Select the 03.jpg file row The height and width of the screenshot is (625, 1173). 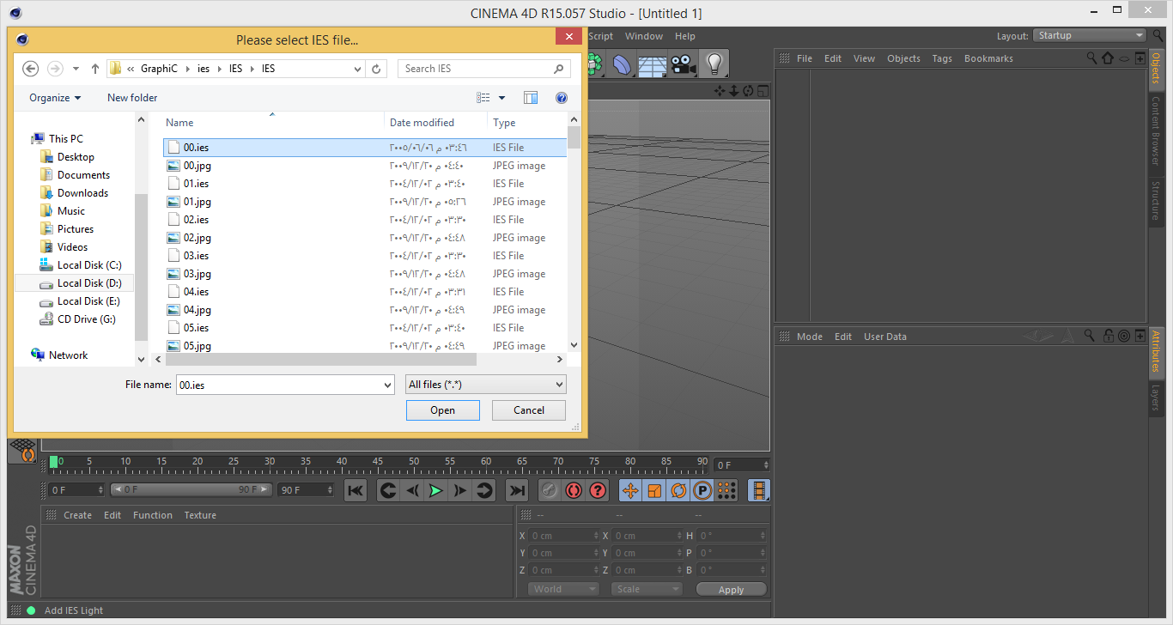[x=365, y=274]
